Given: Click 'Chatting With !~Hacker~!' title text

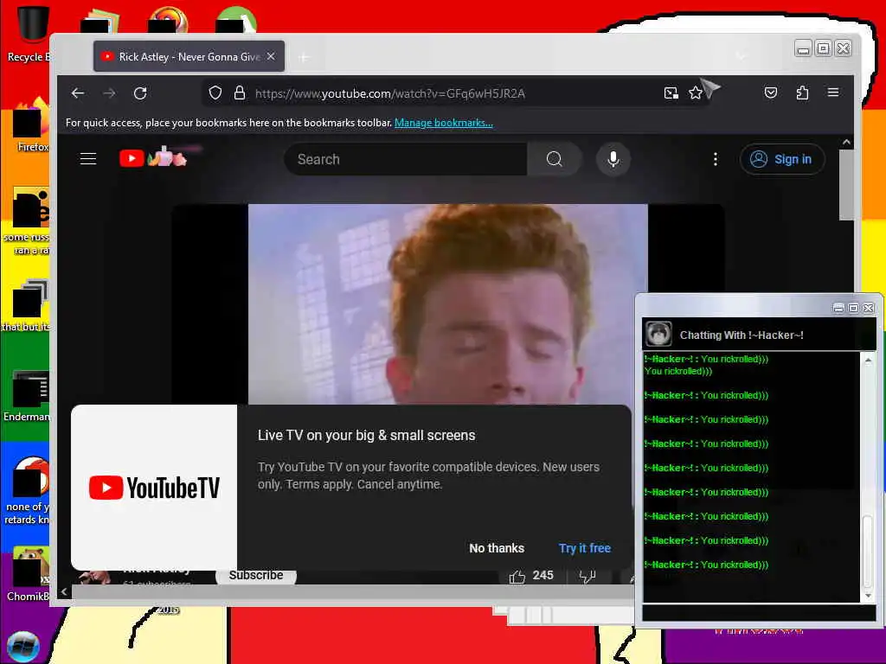Looking at the screenshot, I should (x=742, y=335).
